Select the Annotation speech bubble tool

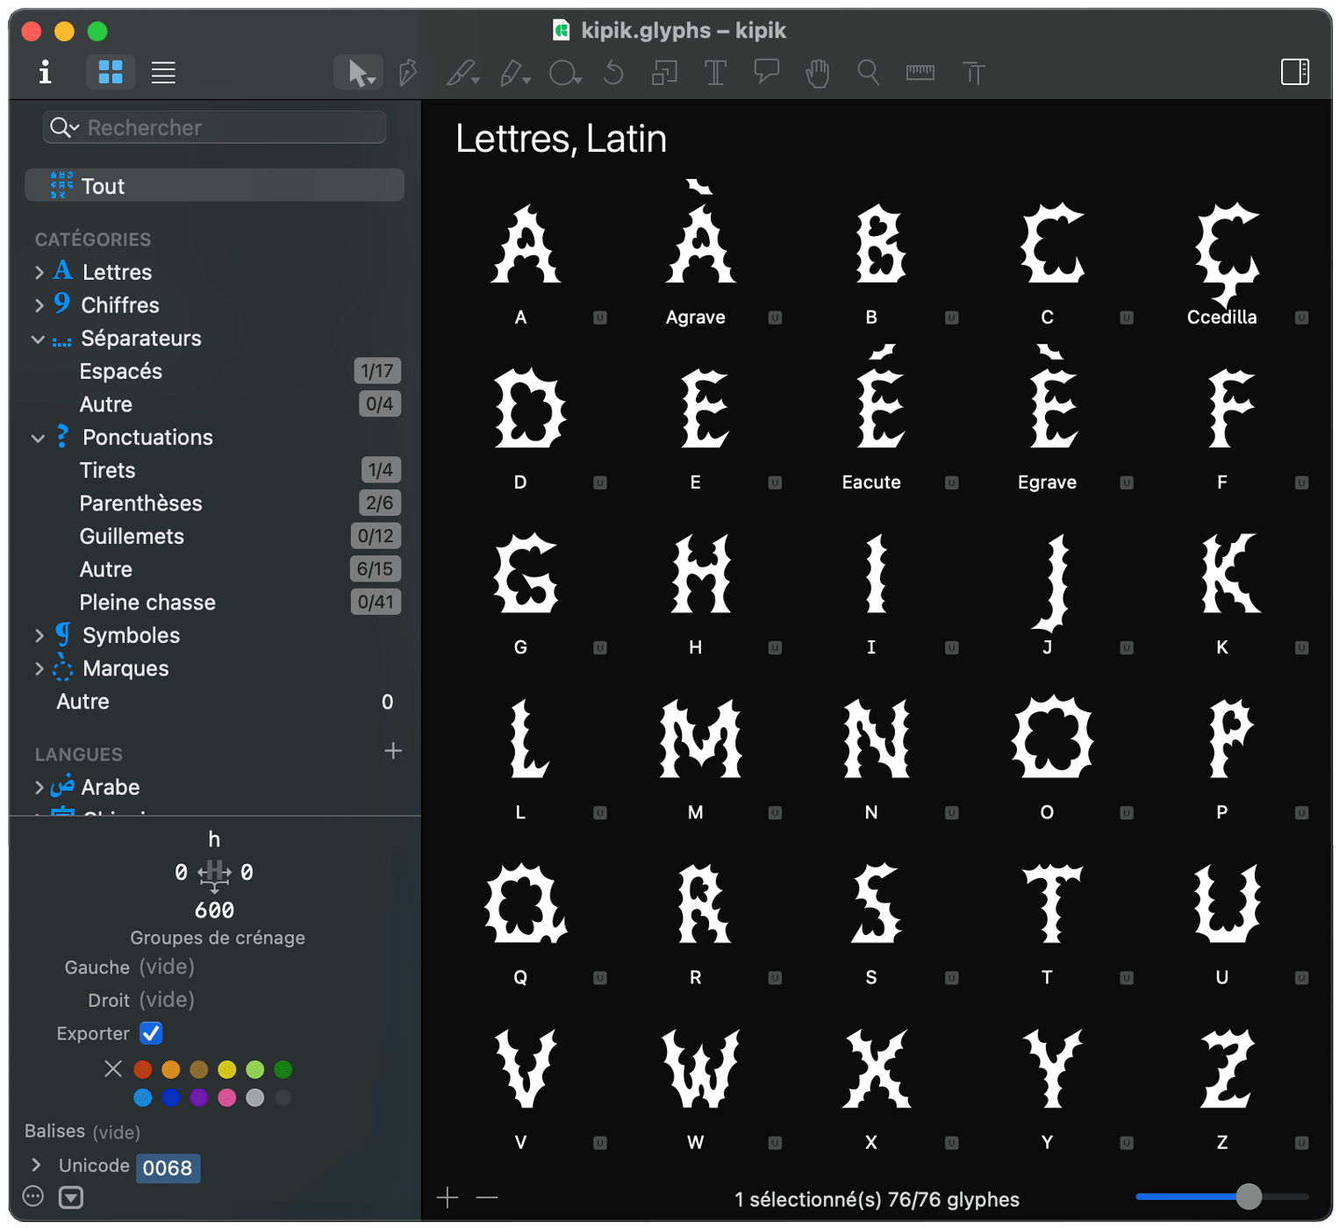[767, 72]
